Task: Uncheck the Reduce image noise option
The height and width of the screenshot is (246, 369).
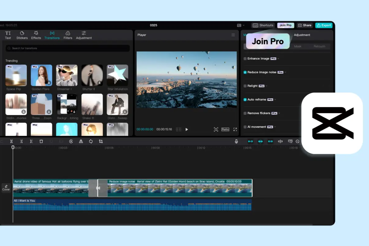Action: (245, 72)
